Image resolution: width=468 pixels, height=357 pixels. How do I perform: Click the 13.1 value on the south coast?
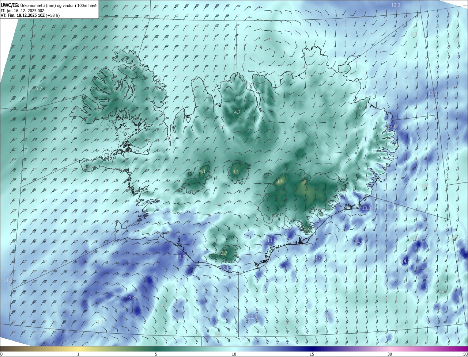pos(224,268)
